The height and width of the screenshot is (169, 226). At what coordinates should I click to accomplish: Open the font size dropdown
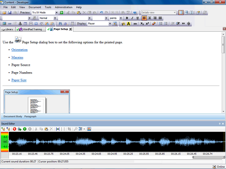(x=106, y=18)
